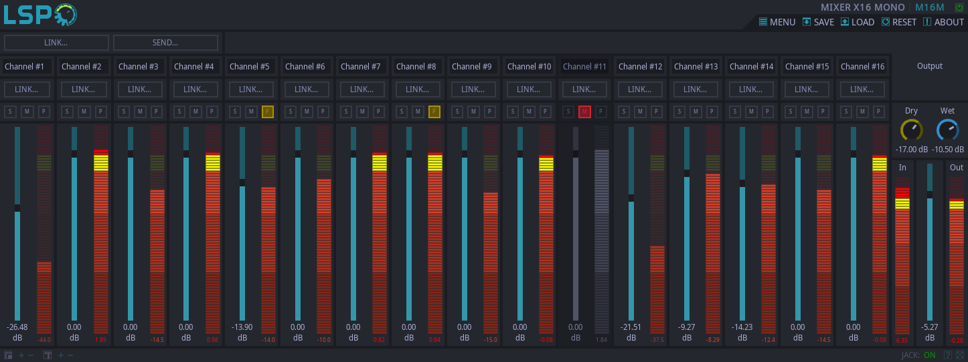Viewport: 968px width, 362px height.
Task: Click Channel #13 gain fader handle
Action: [x=687, y=174]
